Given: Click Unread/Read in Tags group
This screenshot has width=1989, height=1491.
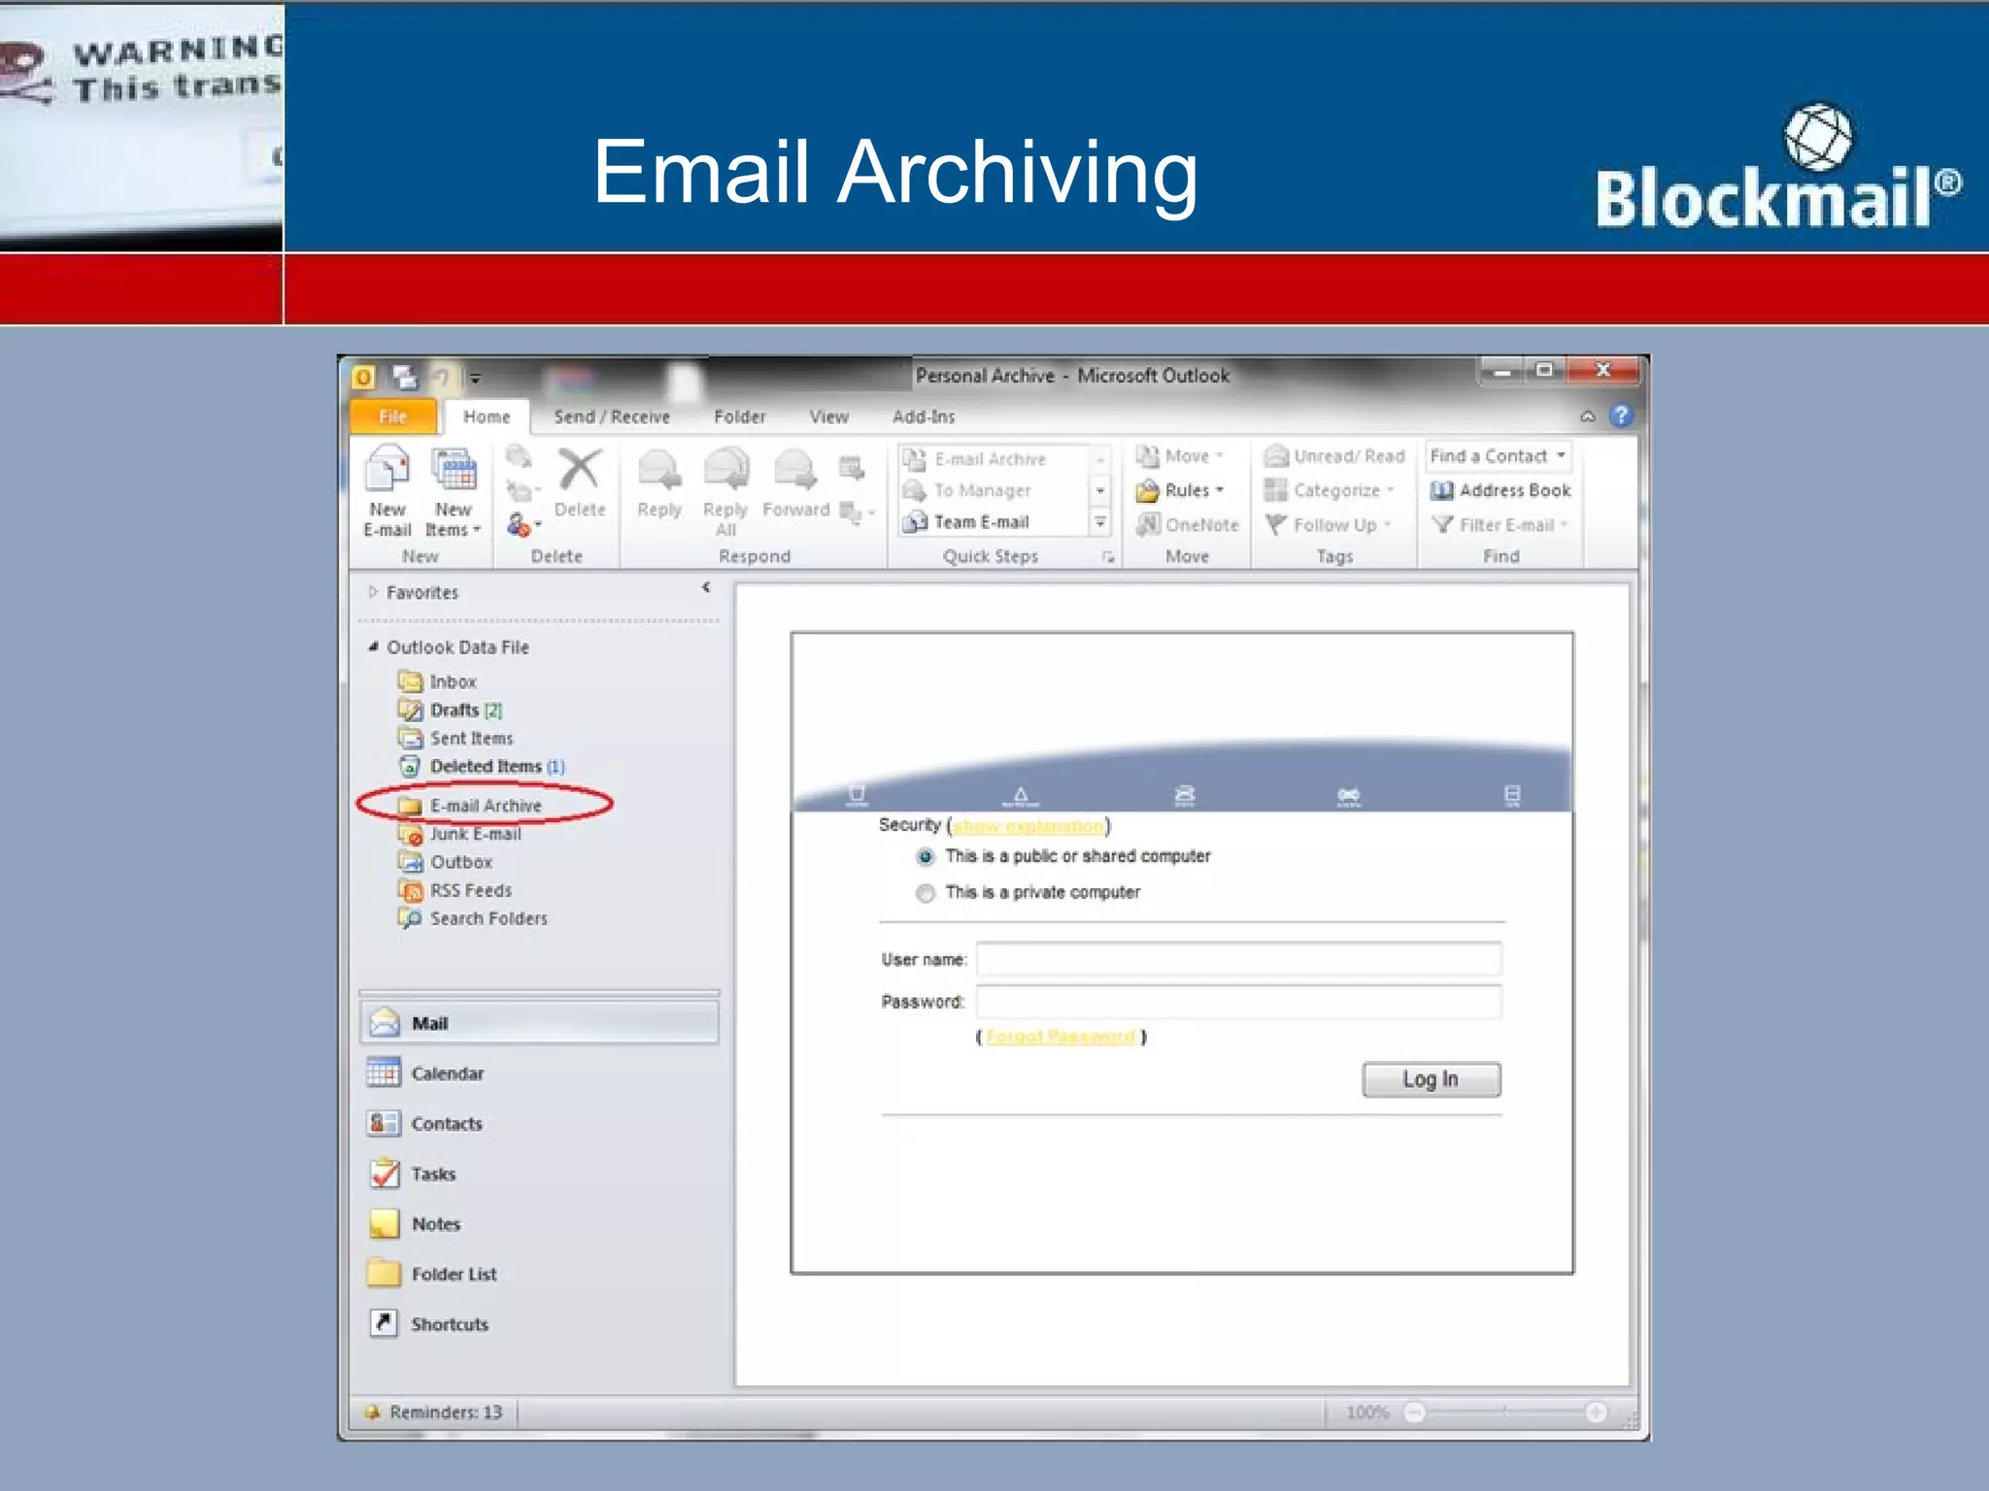Looking at the screenshot, I should 1335,456.
